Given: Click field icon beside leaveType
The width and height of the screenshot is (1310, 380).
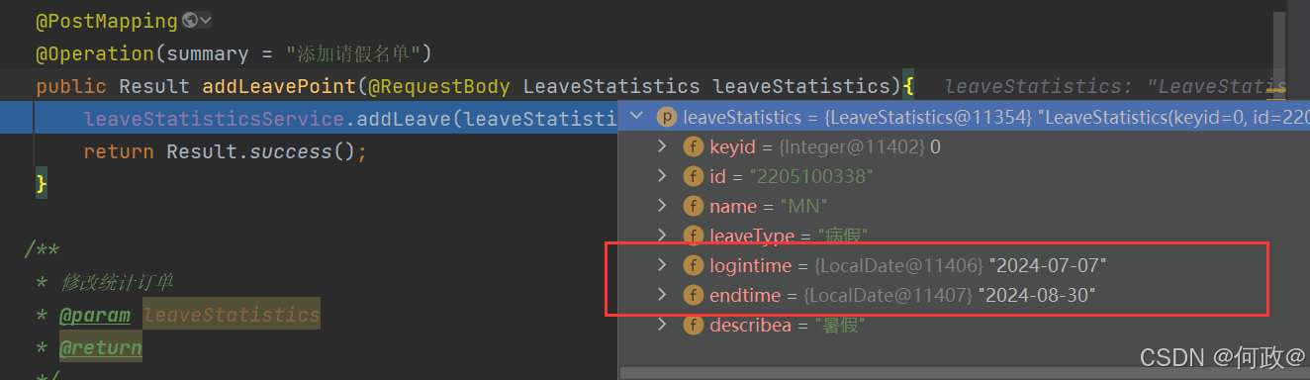Looking at the screenshot, I should pyautogui.click(x=693, y=236).
